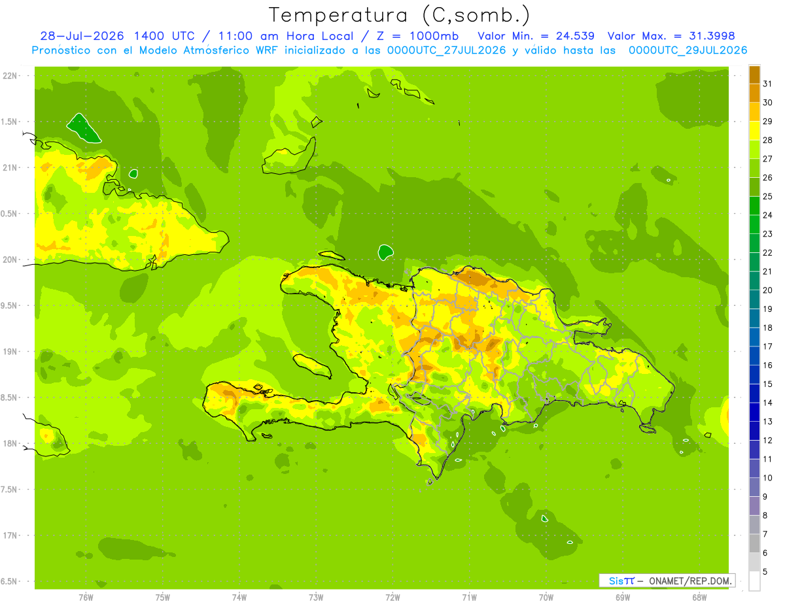The image size is (785, 606).
Task: Click the '18N' latitude label
Action: (10, 444)
